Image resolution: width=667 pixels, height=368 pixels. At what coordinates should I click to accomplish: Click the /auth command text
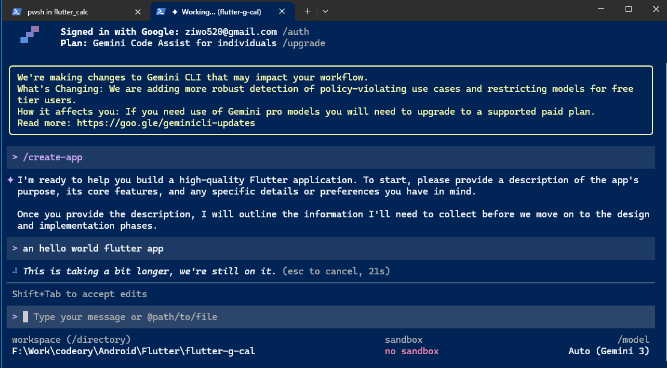click(296, 32)
